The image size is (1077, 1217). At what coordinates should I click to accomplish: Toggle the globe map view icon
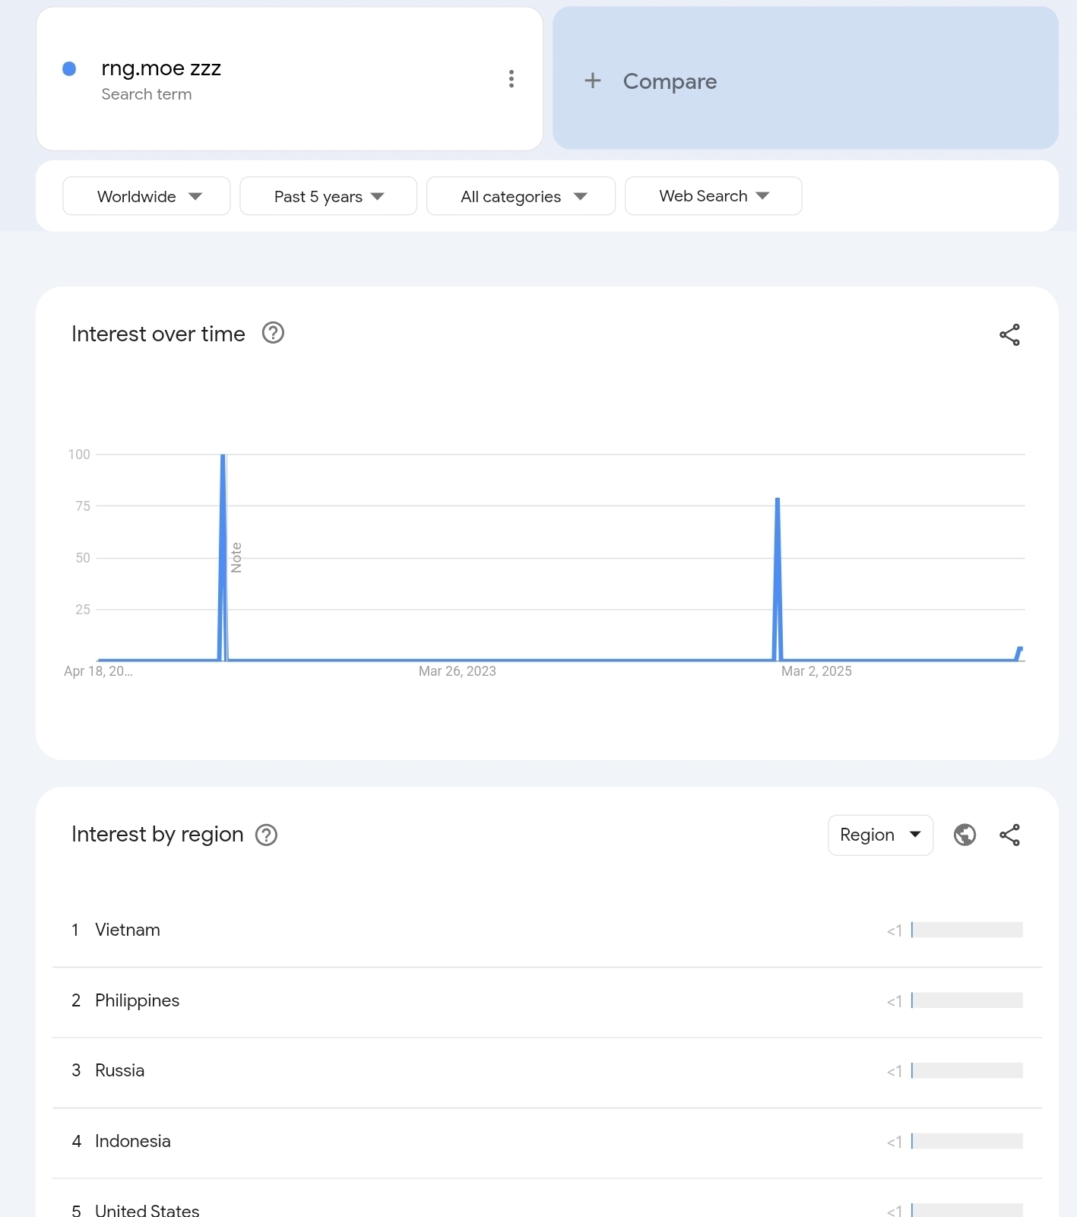(x=965, y=835)
